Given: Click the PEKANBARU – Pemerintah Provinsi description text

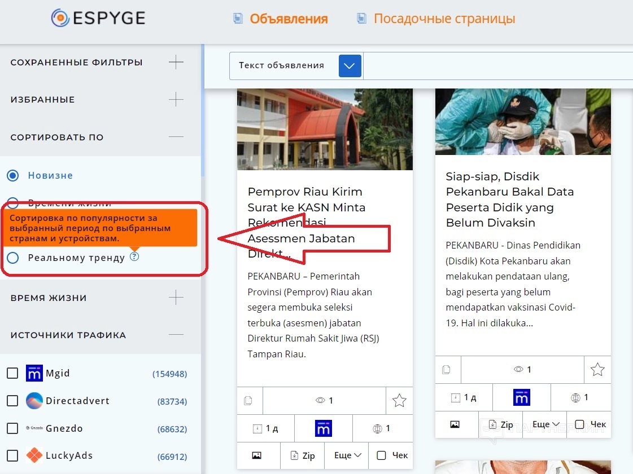Looking at the screenshot, I should [x=313, y=315].
